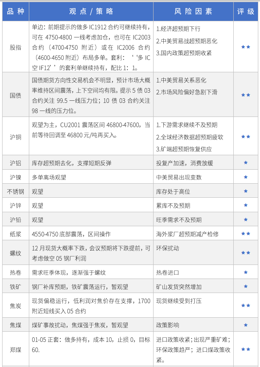Click the two-star rating for 股指
The image size is (260, 367).
click(246, 47)
